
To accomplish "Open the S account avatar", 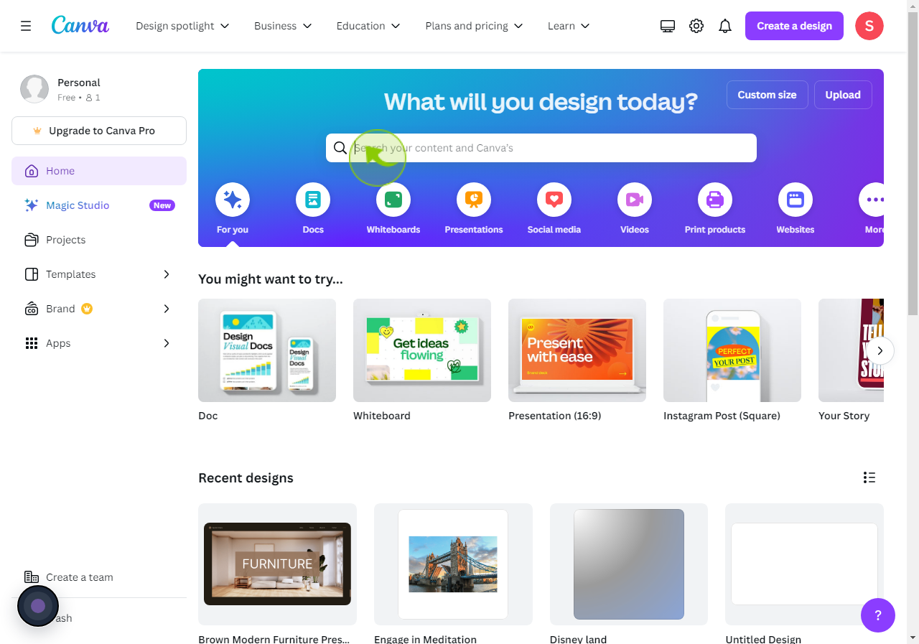I will pyautogui.click(x=869, y=26).
